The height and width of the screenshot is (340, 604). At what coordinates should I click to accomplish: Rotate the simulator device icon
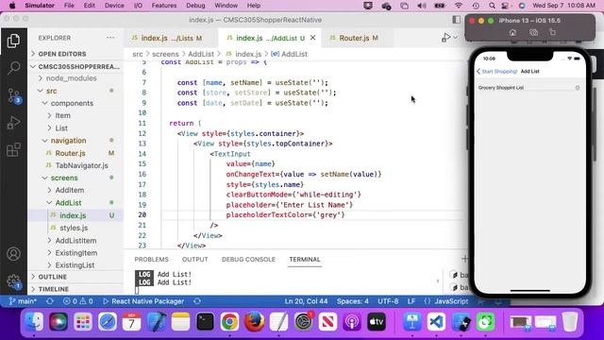(x=552, y=33)
